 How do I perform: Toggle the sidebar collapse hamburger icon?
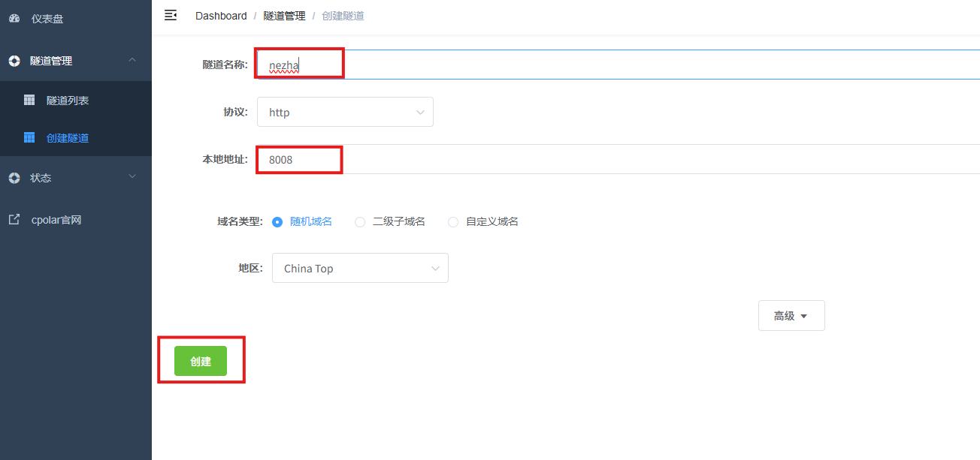171,15
